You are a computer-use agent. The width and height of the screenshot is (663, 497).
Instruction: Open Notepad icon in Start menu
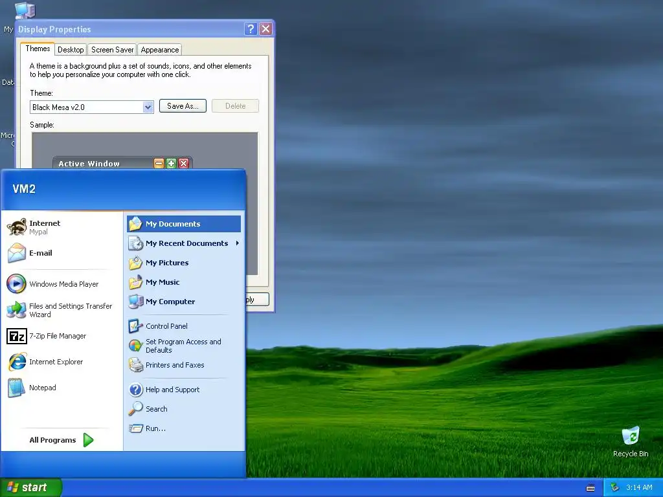16,388
